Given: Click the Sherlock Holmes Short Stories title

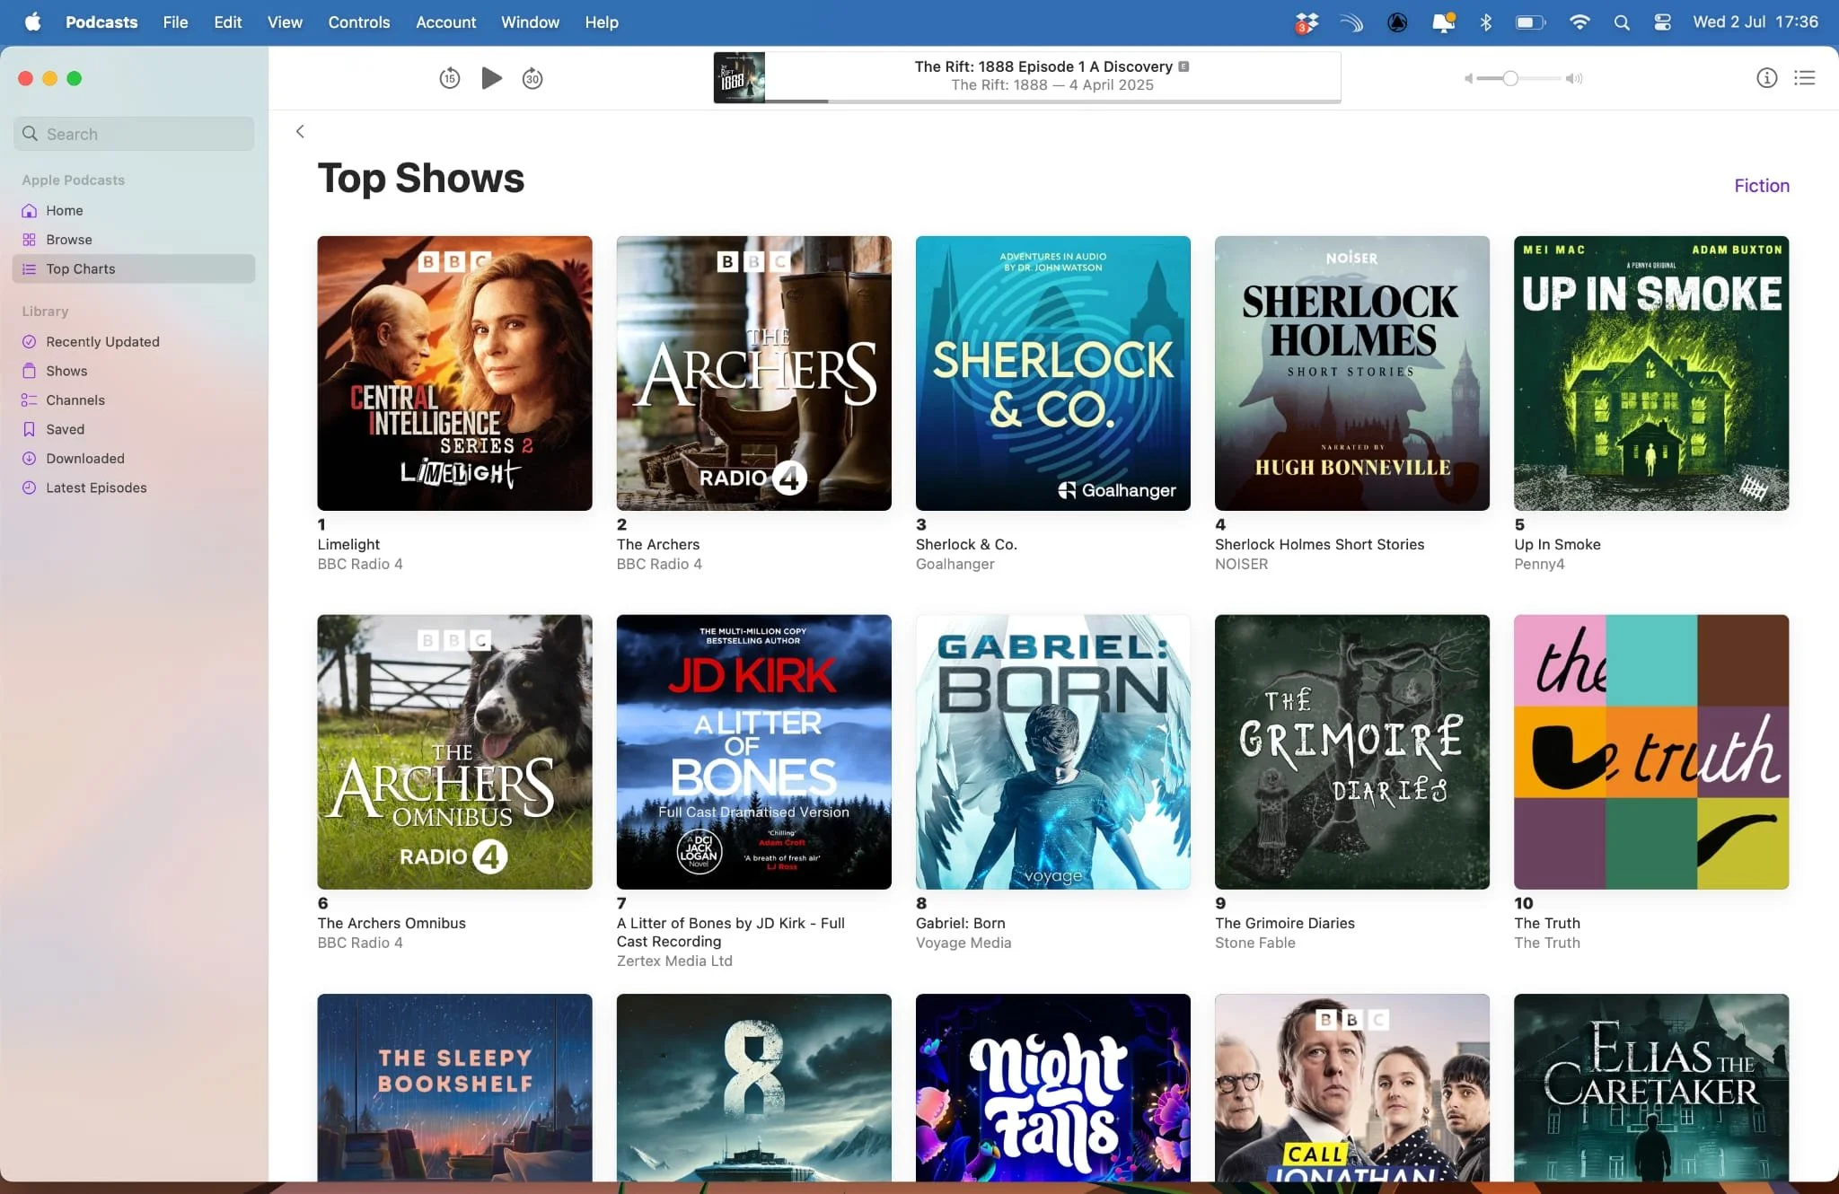Looking at the screenshot, I should (x=1319, y=544).
